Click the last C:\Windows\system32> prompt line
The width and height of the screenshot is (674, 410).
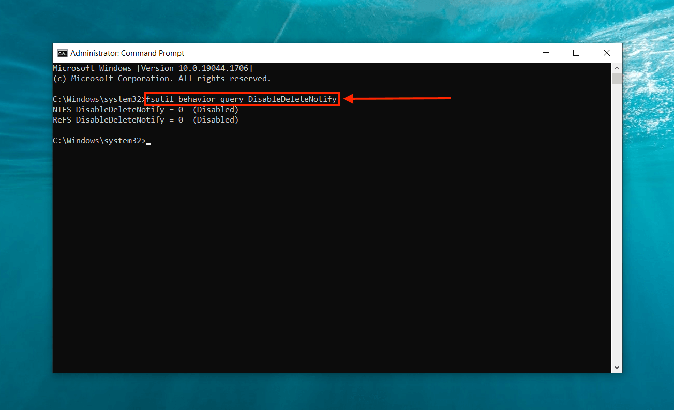[101, 141]
